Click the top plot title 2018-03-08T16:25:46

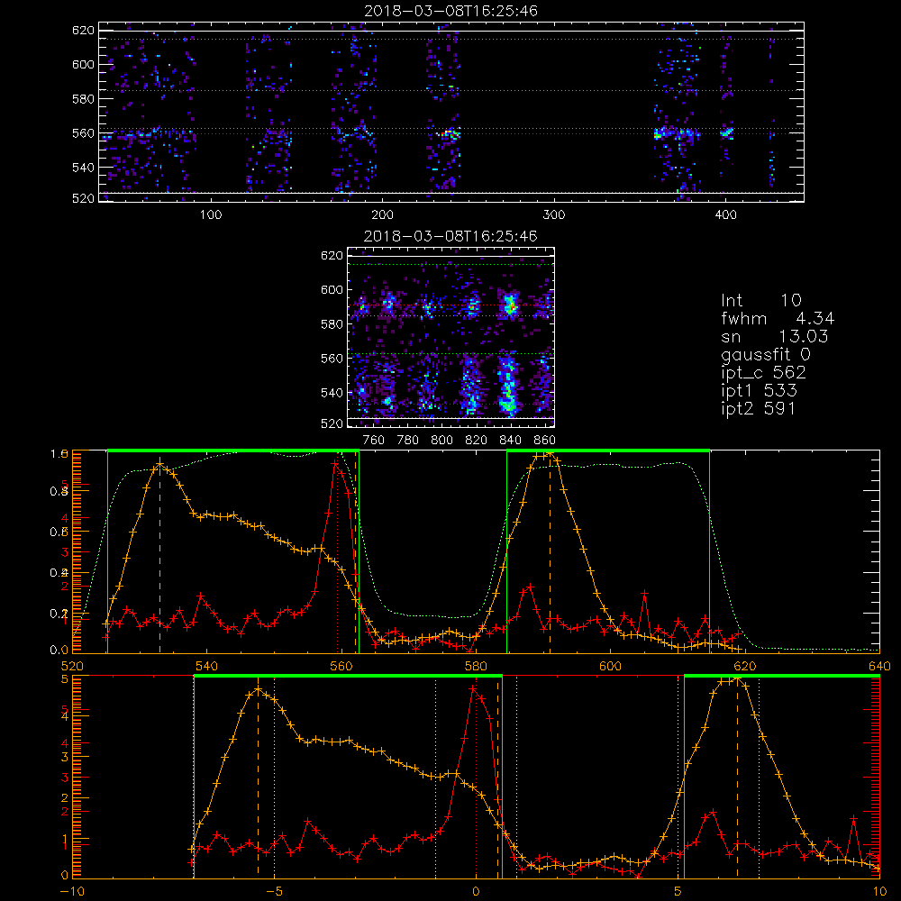pyautogui.click(x=451, y=11)
